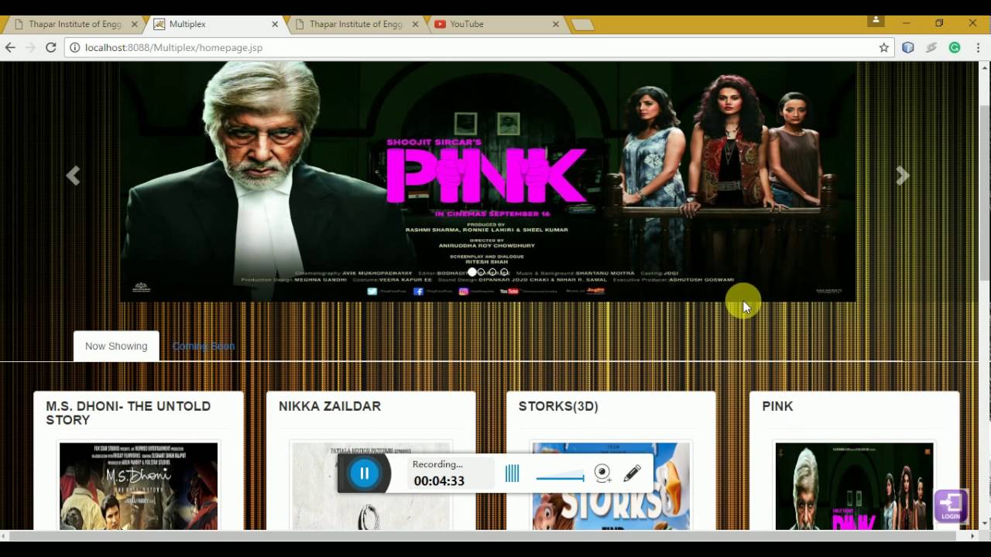Switch to first Thapar Institute browser tab

(x=75, y=24)
